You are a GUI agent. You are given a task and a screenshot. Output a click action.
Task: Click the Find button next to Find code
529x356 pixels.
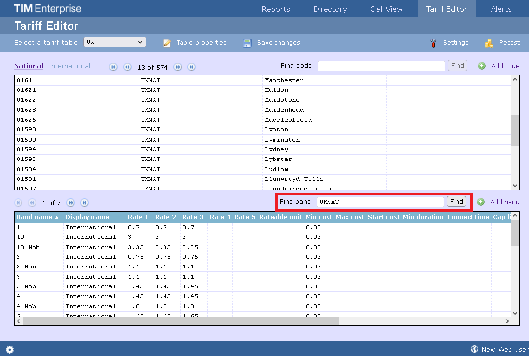coord(457,65)
